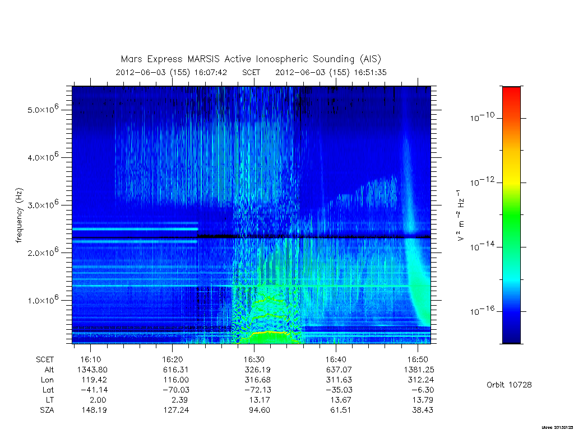Viewport: 574px width, 430px height.
Task: Click the start time "2012-06-03 (155) 16:07:42"
Action: pyautogui.click(x=172, y=72)
